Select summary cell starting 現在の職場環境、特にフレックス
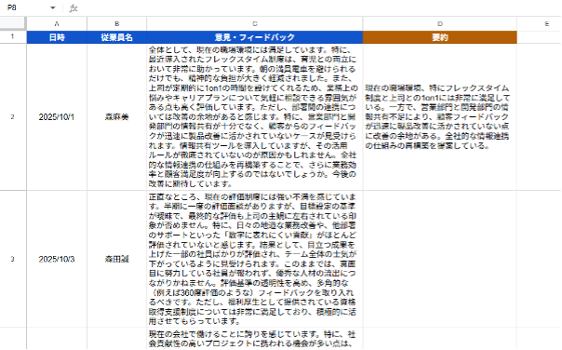The width and height of the screenshot is (562, 350). tap(440, 117)
